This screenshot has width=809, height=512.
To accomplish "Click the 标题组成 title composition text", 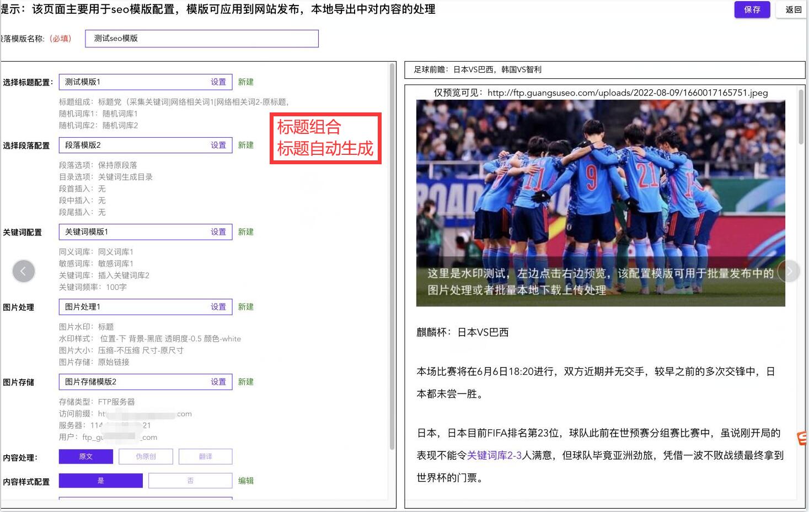I will (x=174, y=102).
